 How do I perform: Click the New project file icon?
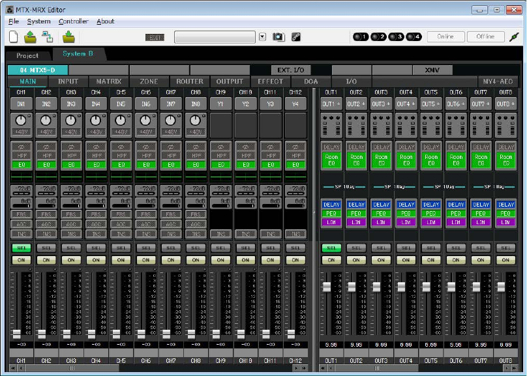point(14,37)
